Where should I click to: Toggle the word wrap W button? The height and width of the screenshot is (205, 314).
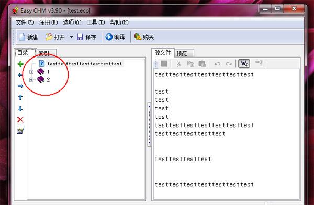(244, 64)
